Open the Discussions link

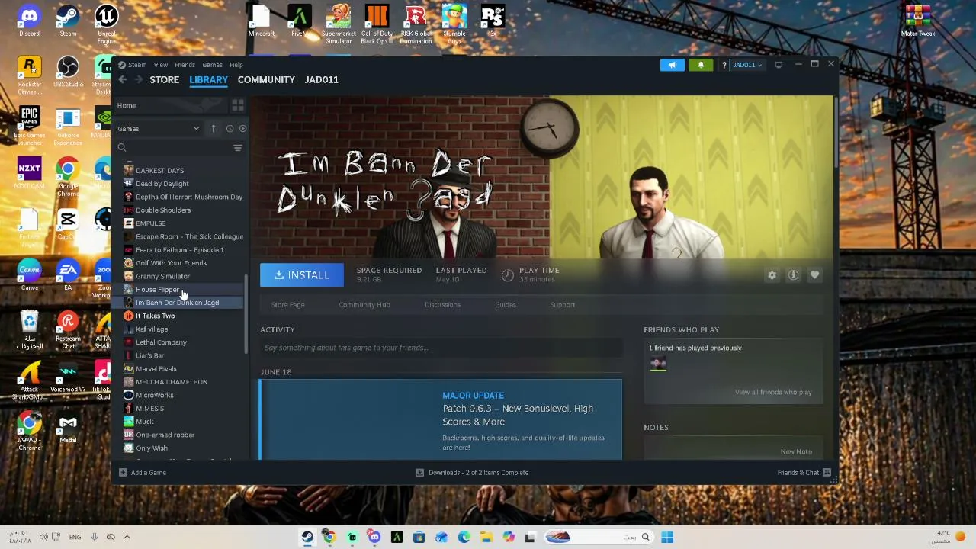(x=442, y=305)
